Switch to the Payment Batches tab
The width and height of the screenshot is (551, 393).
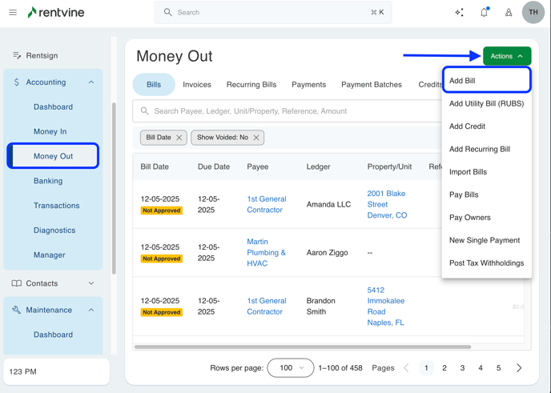coord(372,84)
